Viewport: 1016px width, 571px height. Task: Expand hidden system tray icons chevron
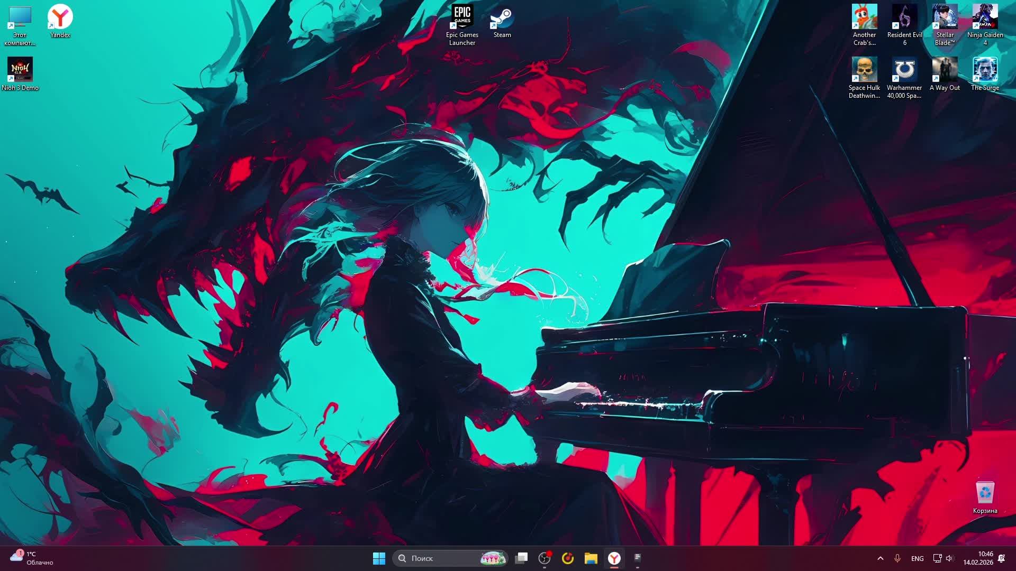pyautogui.click(x=881, y=558)
